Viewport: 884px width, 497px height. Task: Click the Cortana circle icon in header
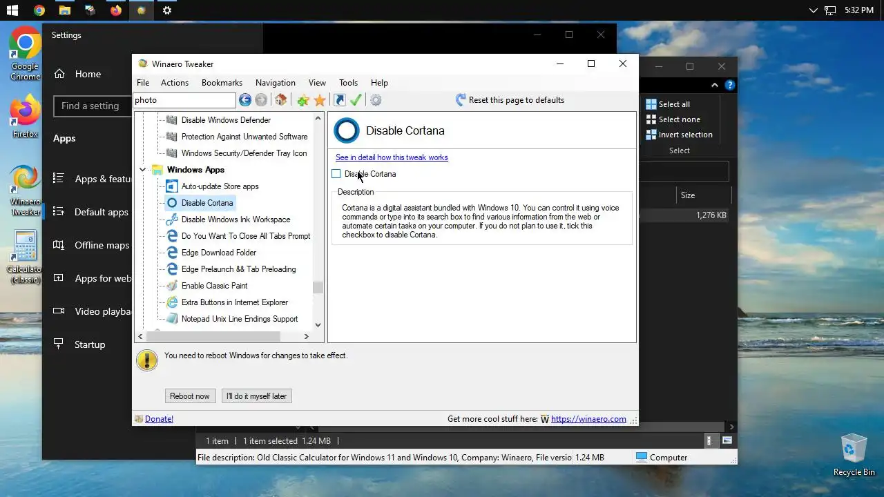[x=347, y=130]
